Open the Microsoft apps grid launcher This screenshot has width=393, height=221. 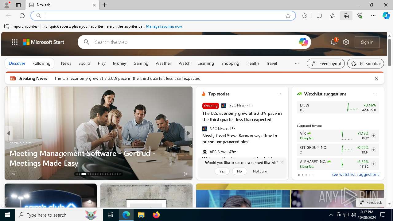[15, 42]
